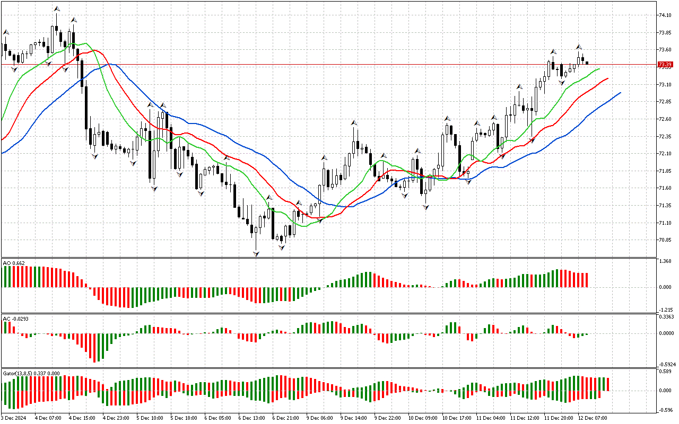Screen dimensions: 679x424
Task: Click the 12 Dec 07:00 time label
Action: coord(593,418)
